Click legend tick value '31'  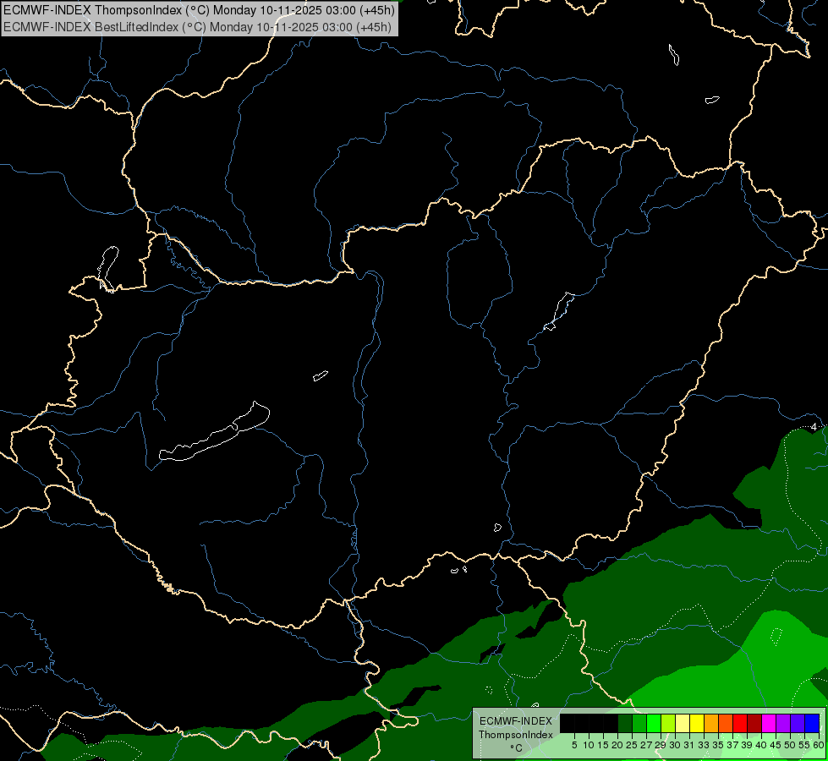coord(689,745)
